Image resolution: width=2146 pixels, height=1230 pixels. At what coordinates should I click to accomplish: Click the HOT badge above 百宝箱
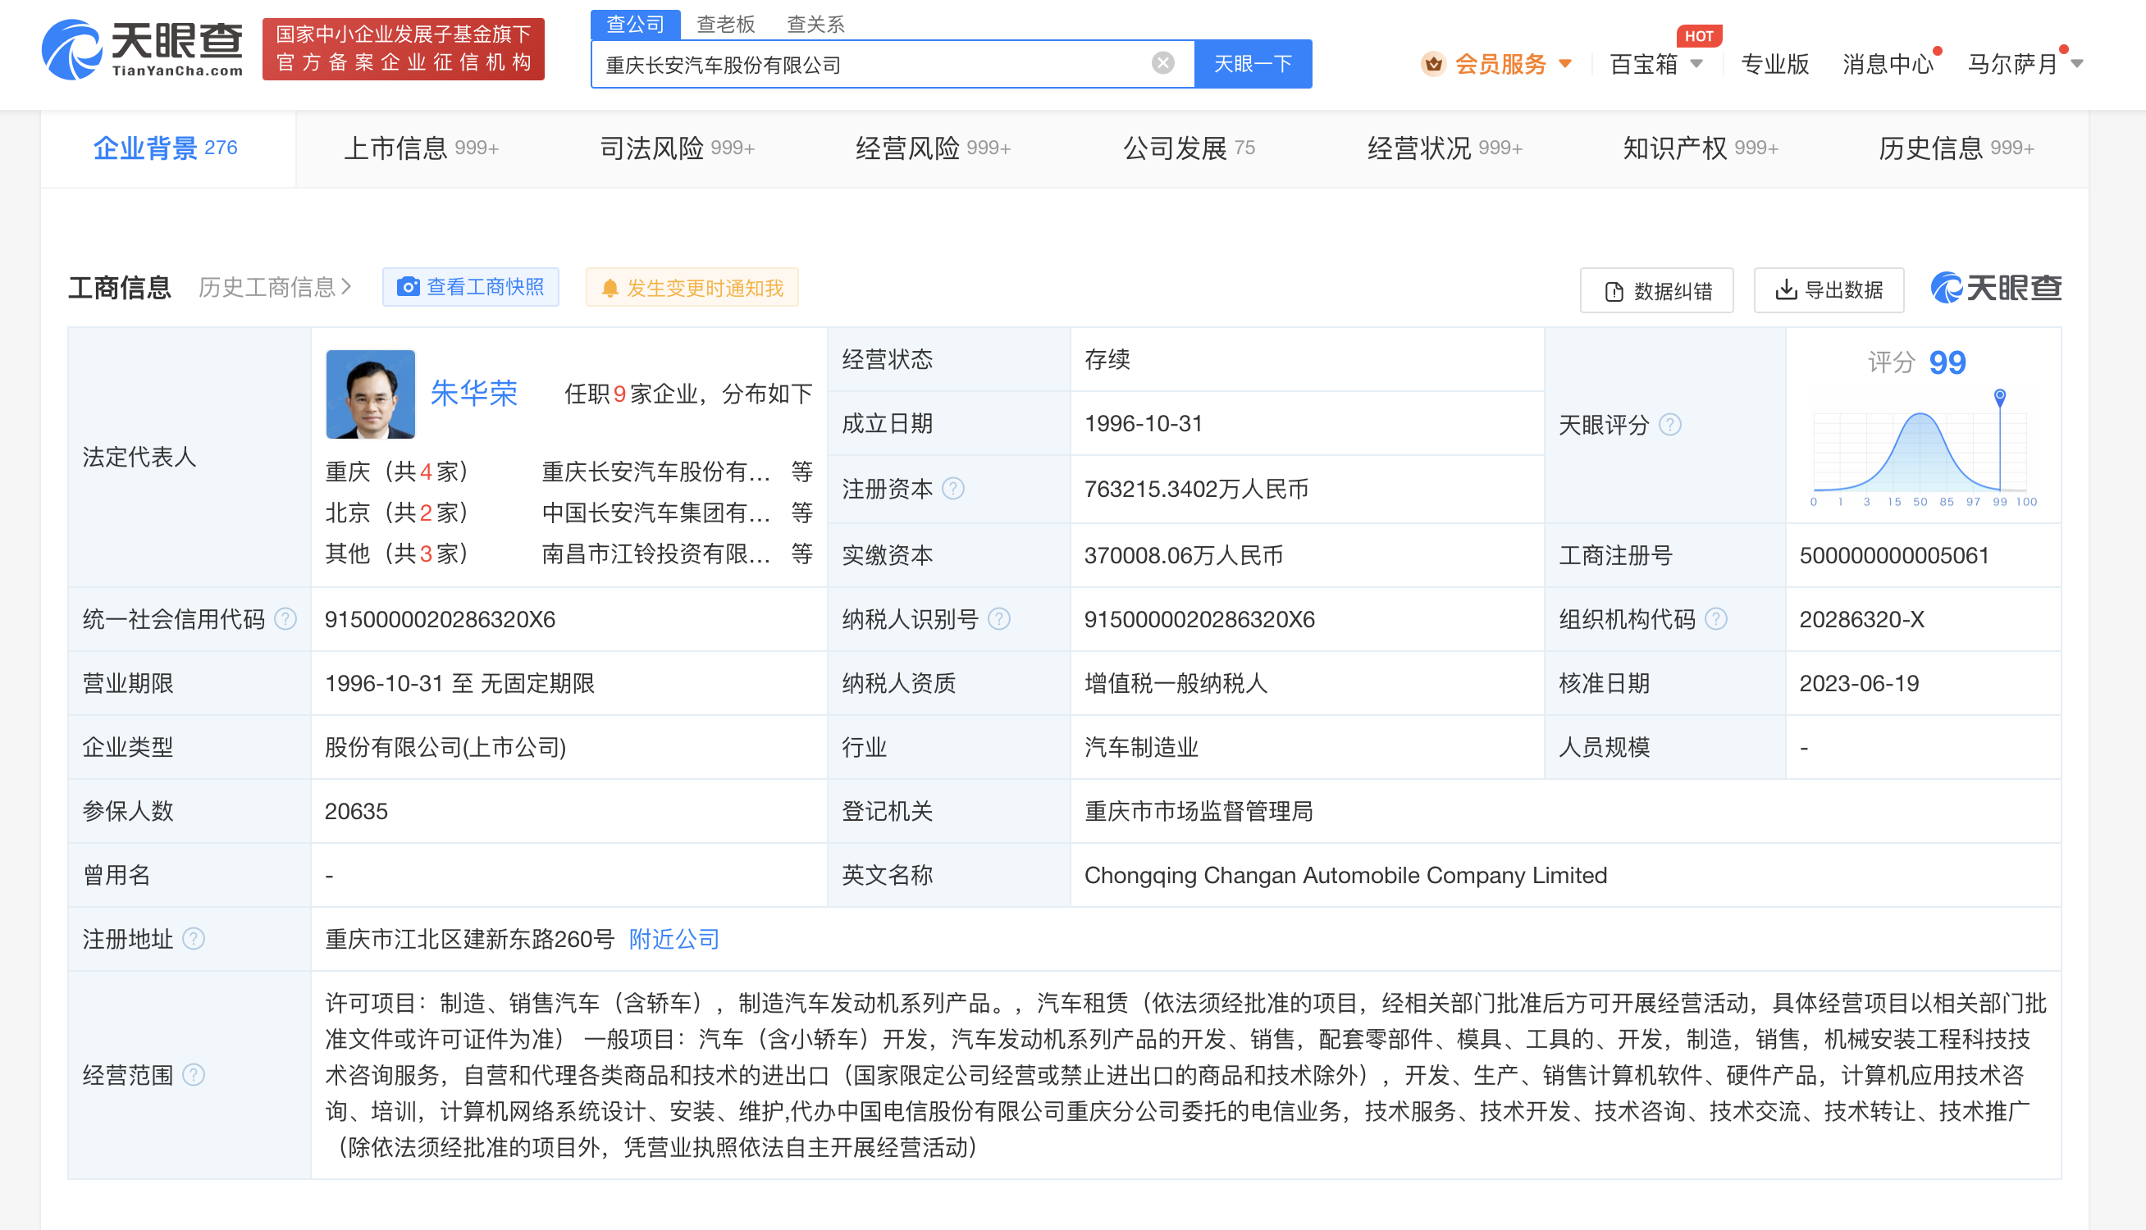point(1698,36)
